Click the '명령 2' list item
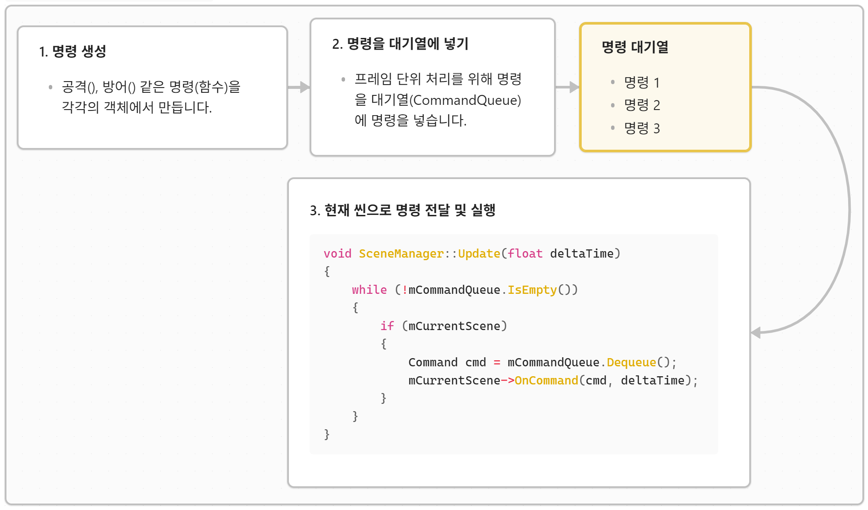The height and width of the screenshot is (510, 868). 642,105
